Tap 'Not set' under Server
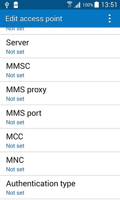This screenshot has height=200, width=120. 15,52
